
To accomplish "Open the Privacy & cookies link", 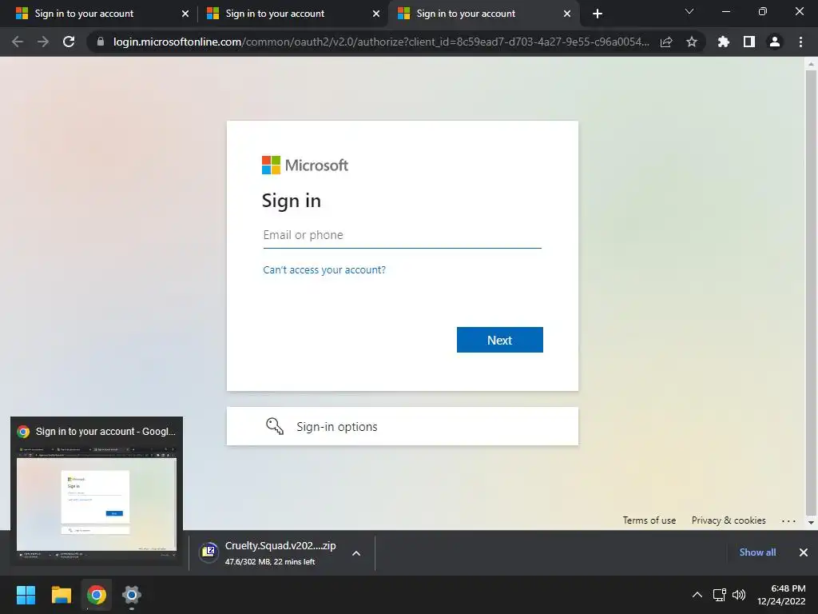I will pyautogui.click(x=729, y=520).
